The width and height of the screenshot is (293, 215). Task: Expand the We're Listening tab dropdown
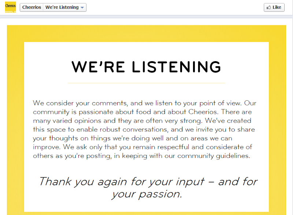pos(65,7)
